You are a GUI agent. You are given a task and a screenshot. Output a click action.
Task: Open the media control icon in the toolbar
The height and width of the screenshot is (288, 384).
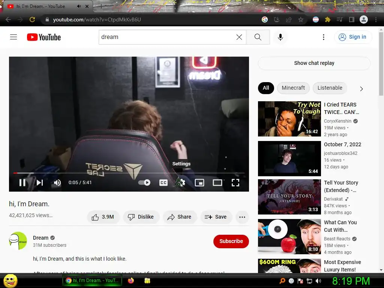340,19
